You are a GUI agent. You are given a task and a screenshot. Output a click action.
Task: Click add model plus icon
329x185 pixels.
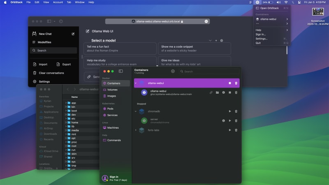(216, 41)
